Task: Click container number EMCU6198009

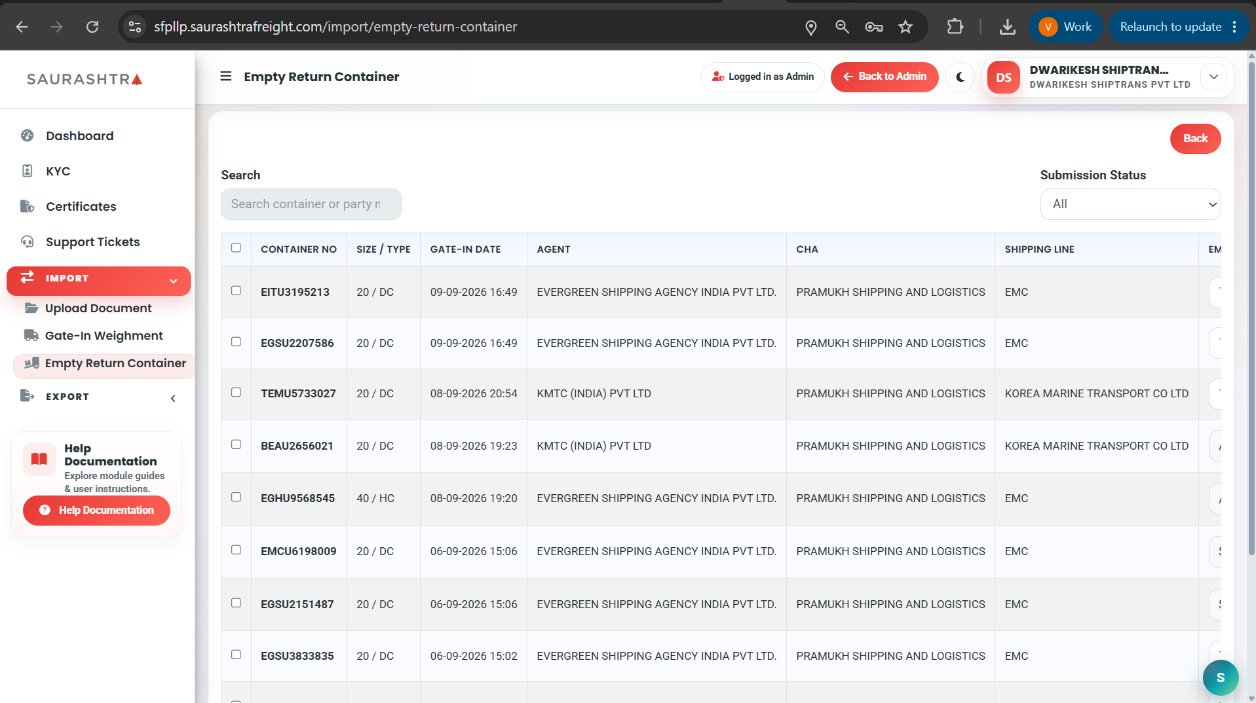Action: point(298,551)
